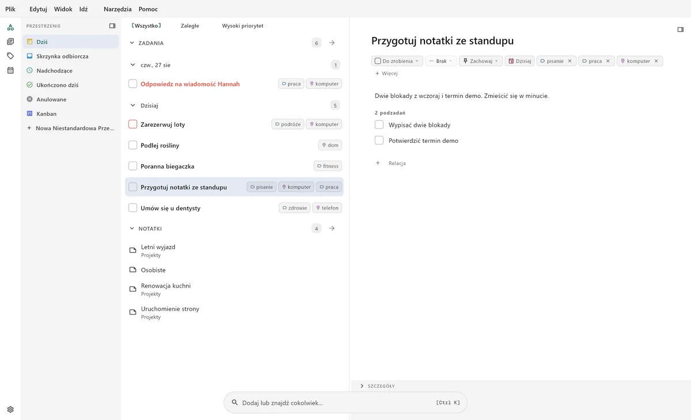Focus the Dodaj lub znajdź cokolwiek field
The image size is (691, 420).
(345, 403)
